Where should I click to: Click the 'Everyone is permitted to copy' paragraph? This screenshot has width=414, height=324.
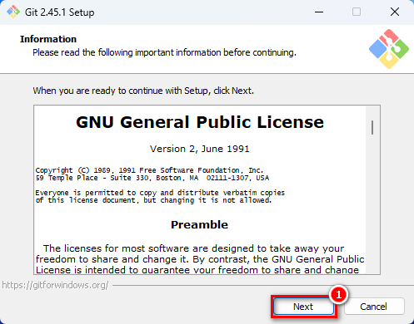click(160, 196)
